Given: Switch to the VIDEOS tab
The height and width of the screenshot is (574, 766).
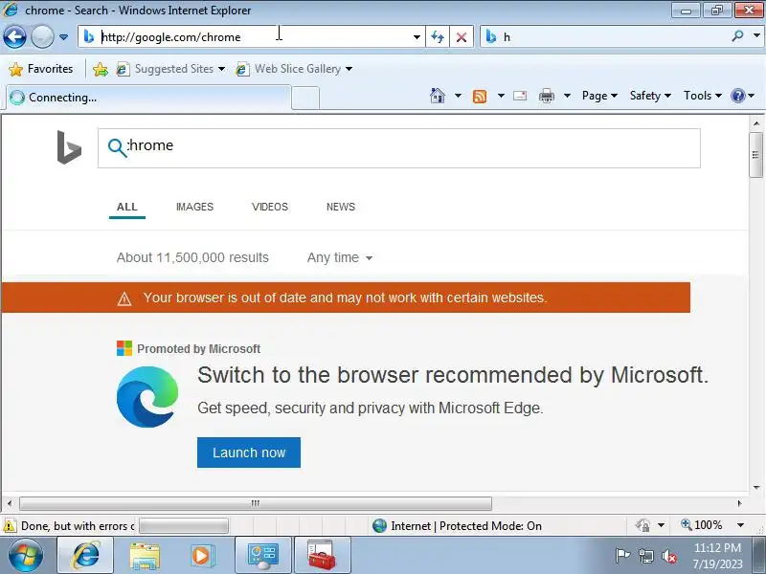Looking at the screenshot, I should click(x=270, y=207).
